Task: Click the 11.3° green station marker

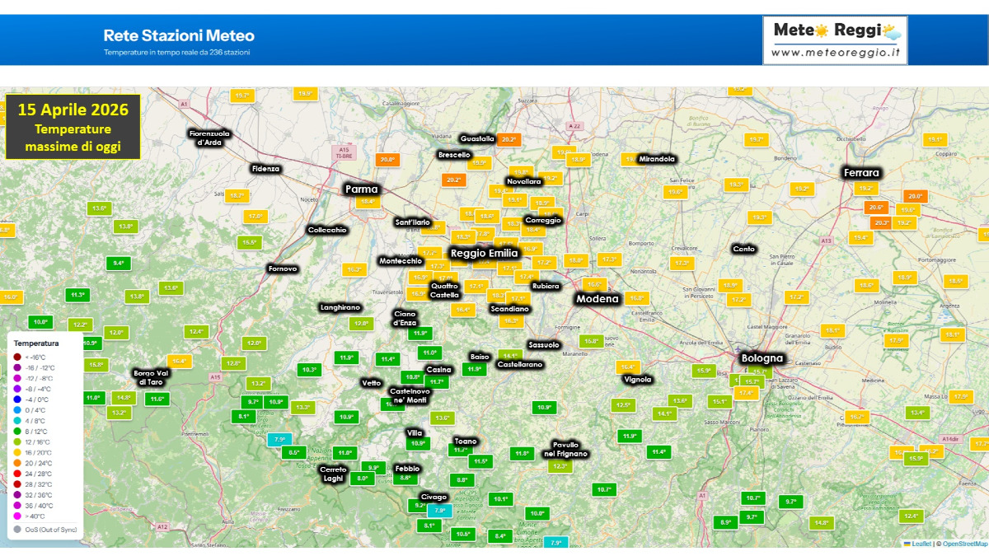Action: (78, 295)
